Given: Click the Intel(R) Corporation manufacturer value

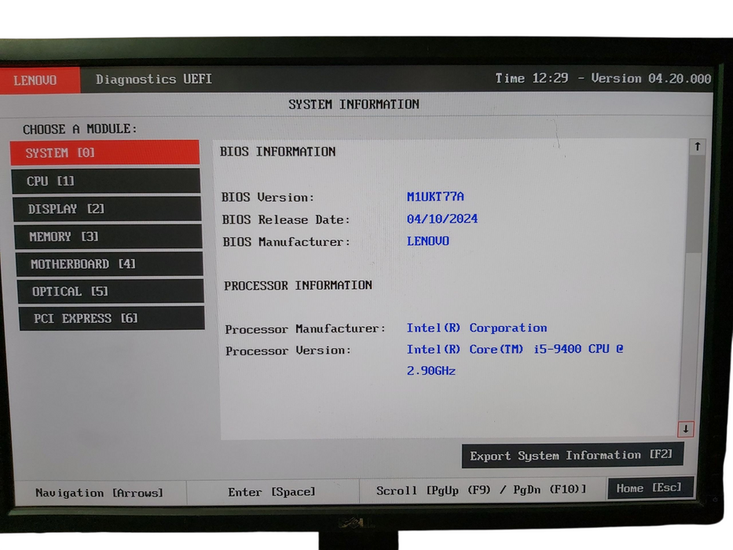Looking at the screenshot, I should pyautogui.click(x=476, y=328).
